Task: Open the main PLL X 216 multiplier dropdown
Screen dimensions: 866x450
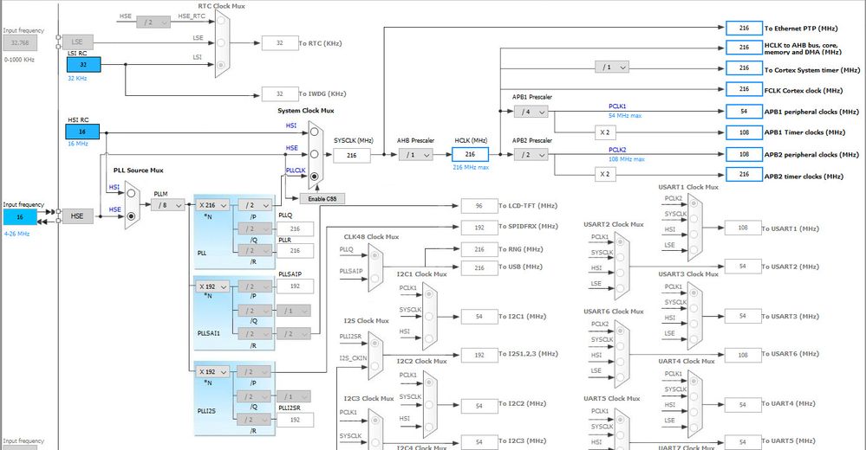Action: [x=212, y=205]
